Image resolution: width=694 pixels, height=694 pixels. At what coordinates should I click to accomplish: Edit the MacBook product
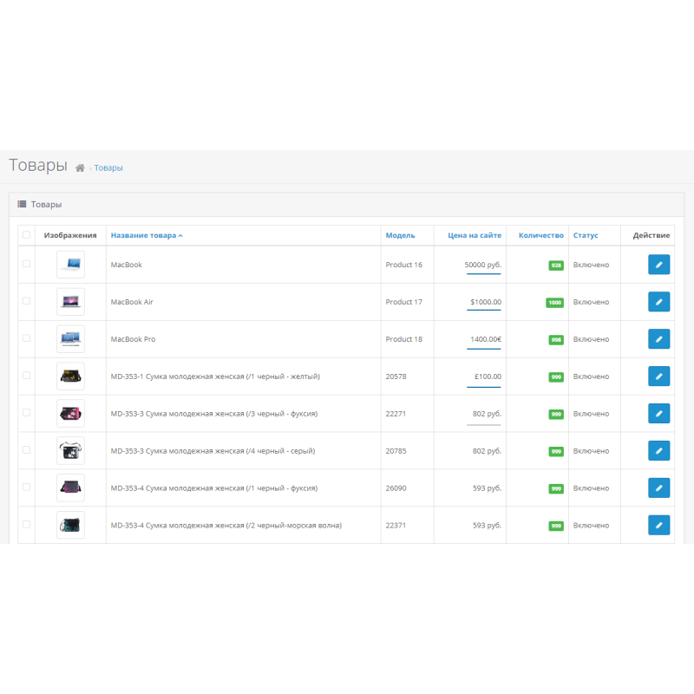point(658,265)
